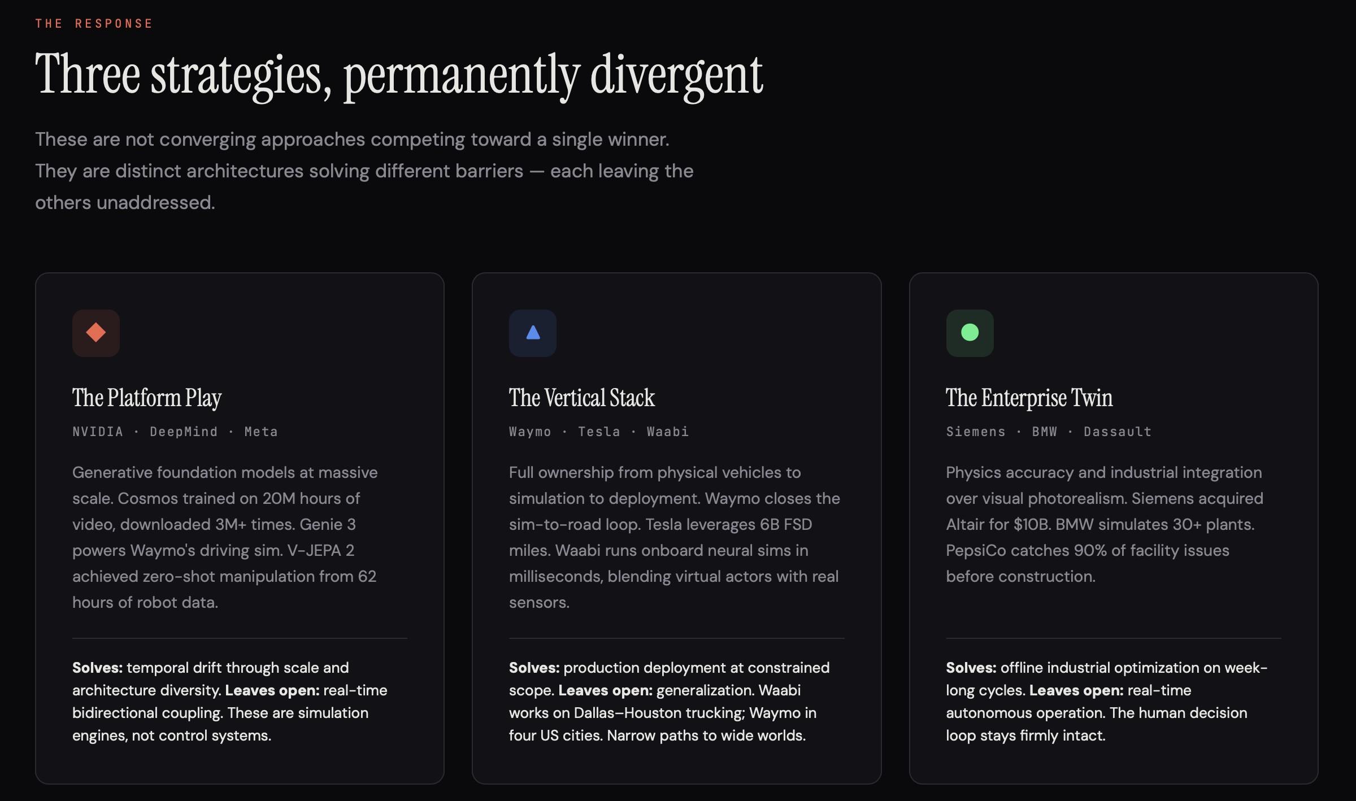This screenshot has height=801, width=1356.
Task: Click the Vertical Stack Solves summary text
Action: [x=669, y=702]
